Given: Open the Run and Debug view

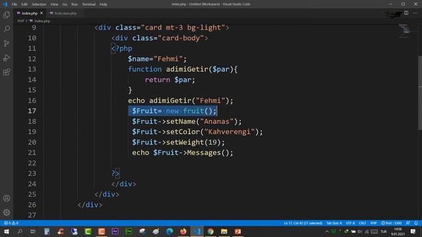Looking at the screenshot, I should pos(7,58).
